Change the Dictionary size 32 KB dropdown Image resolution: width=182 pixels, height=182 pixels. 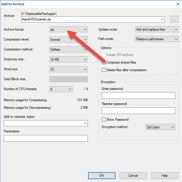point(68,60)
